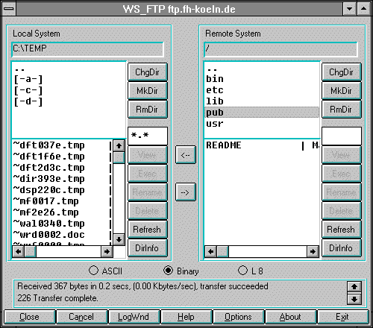Click the Exit button
This screenshot has height=328, width=373.
(342, 317)
